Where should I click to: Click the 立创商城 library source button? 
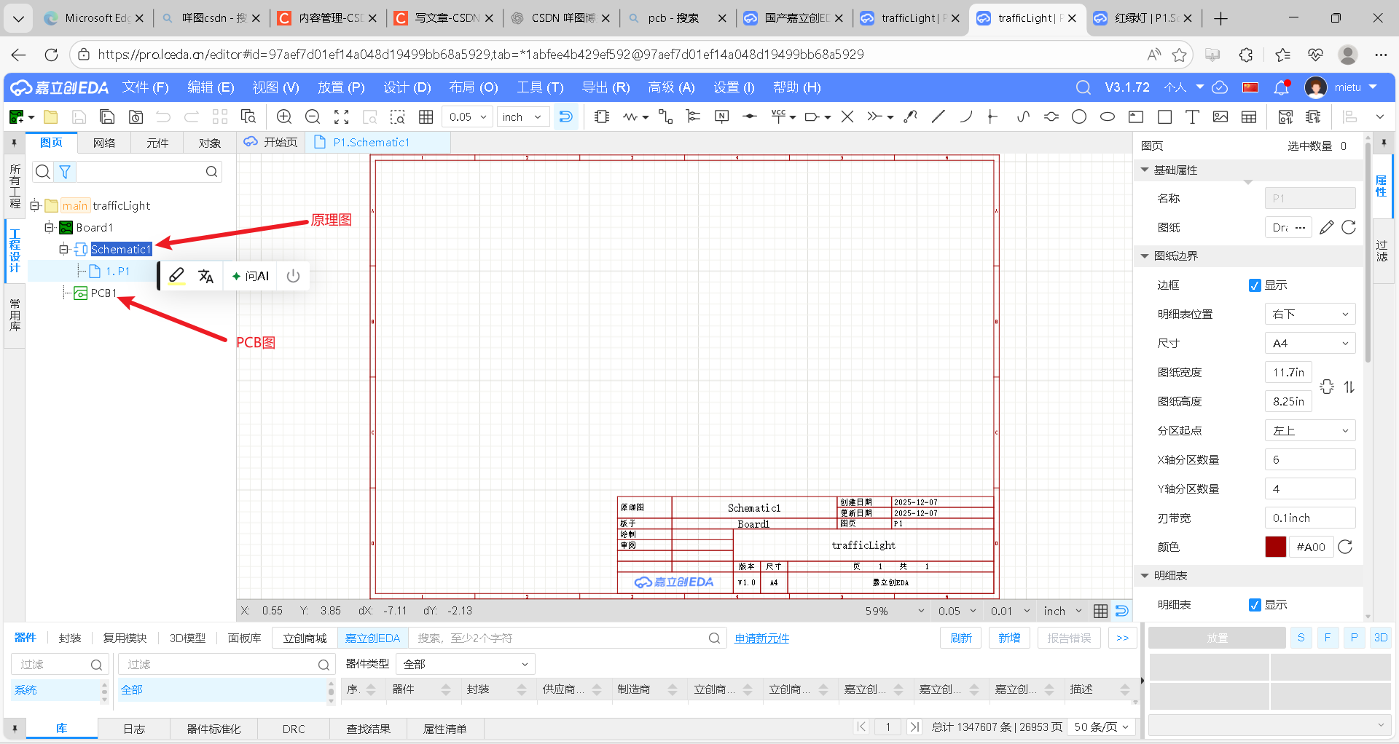[305, 638]
